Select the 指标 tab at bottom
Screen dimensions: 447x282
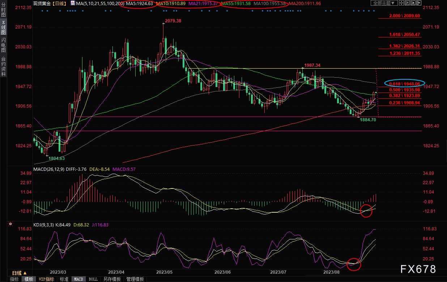click(14, 279)
